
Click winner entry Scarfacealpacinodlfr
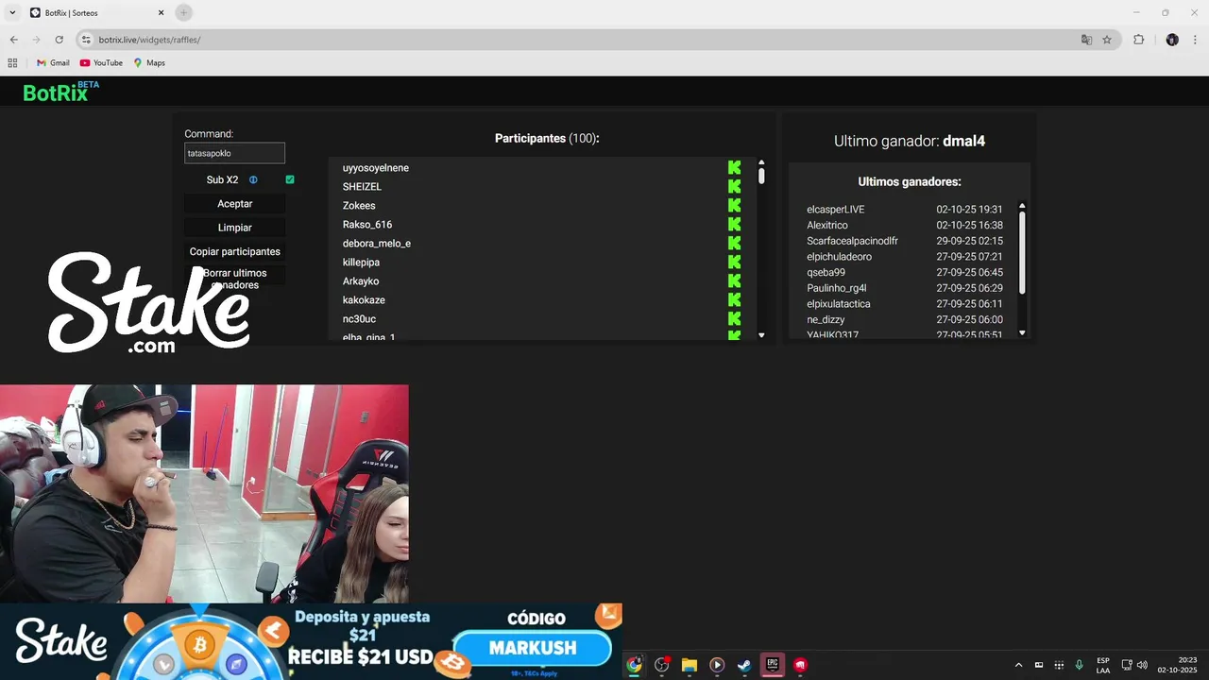tap(852, 241)
